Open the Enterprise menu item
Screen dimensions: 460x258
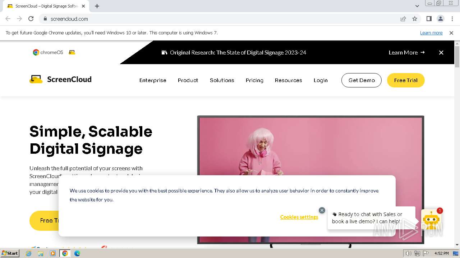[x=153, y=80]
